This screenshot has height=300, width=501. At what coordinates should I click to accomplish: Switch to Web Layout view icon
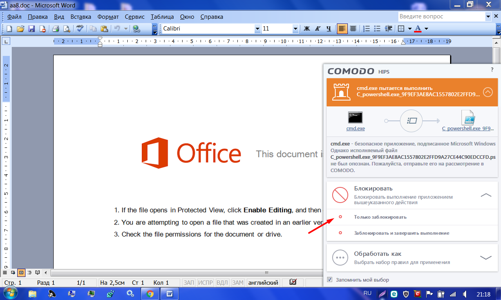click(13, 272)
